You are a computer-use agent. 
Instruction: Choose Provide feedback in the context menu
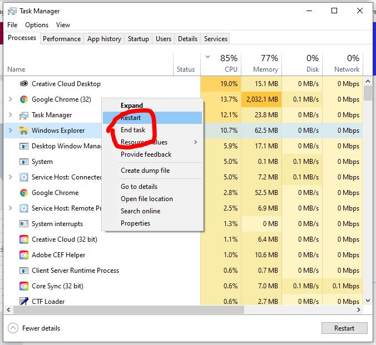152,154
